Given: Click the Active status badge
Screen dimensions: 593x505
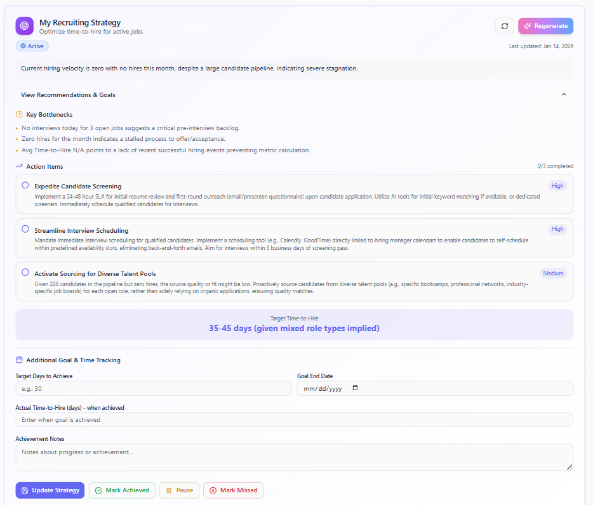Looking at the screenshot, I should (x=32, y=46).
